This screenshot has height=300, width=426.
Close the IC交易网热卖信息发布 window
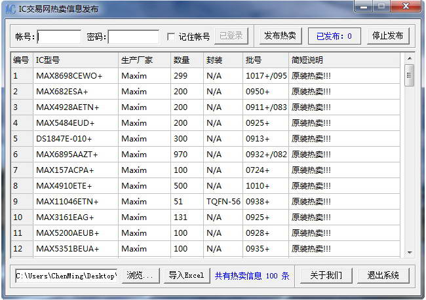point(406,7)
